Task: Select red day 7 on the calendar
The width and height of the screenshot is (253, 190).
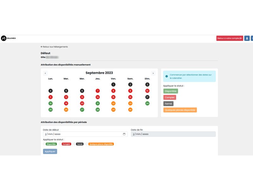Action: point(98,91)
